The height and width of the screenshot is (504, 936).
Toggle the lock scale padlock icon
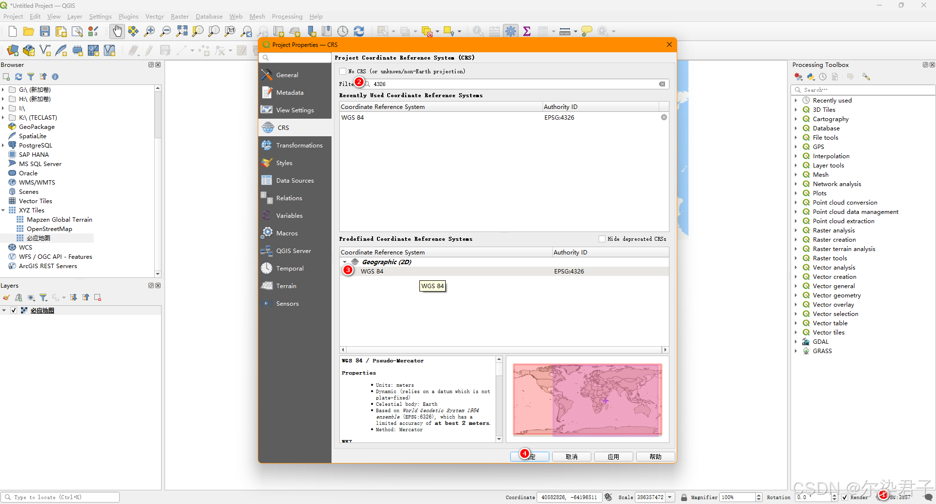point(684,497)
